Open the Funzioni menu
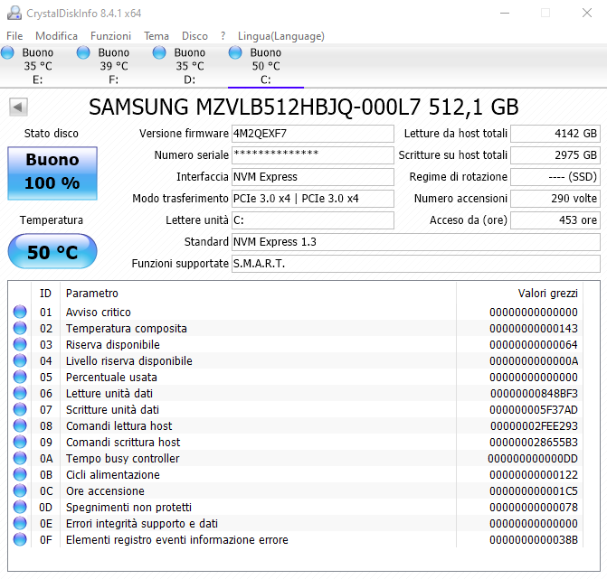Image resolution: width=607 pixels, height=579 pixels. click(x=110, y=36)
